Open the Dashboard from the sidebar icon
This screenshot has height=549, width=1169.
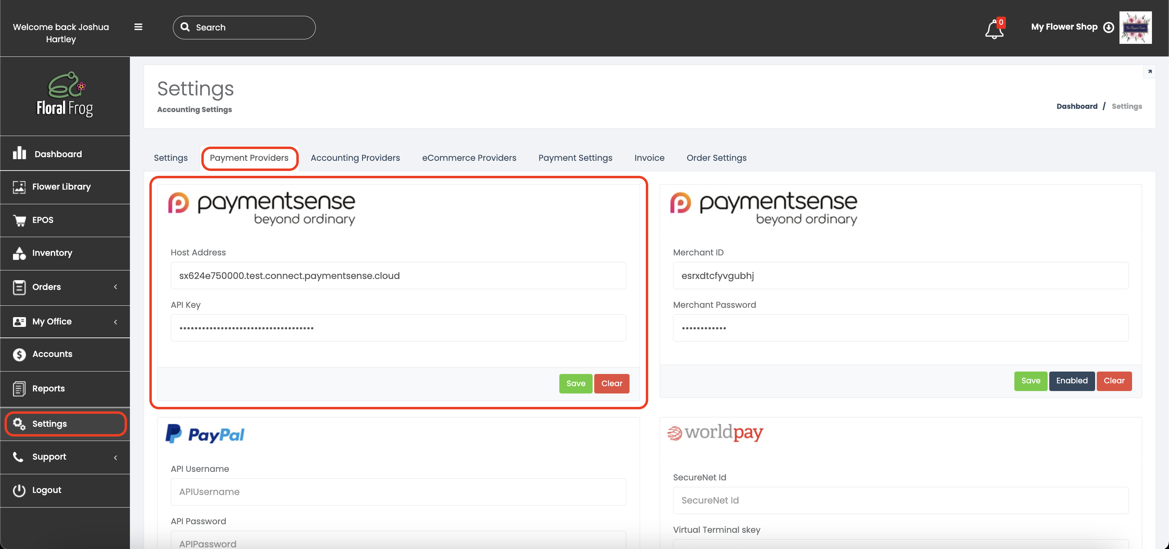coord(20,153)
